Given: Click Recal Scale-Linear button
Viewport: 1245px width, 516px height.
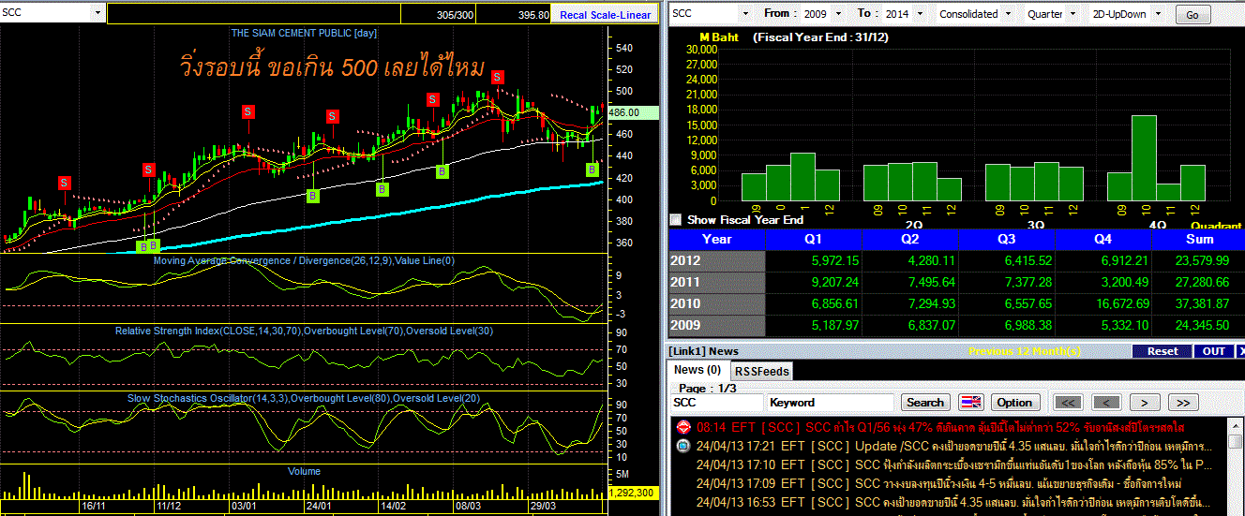Looking at the screenshot, I should coord(606,15).
